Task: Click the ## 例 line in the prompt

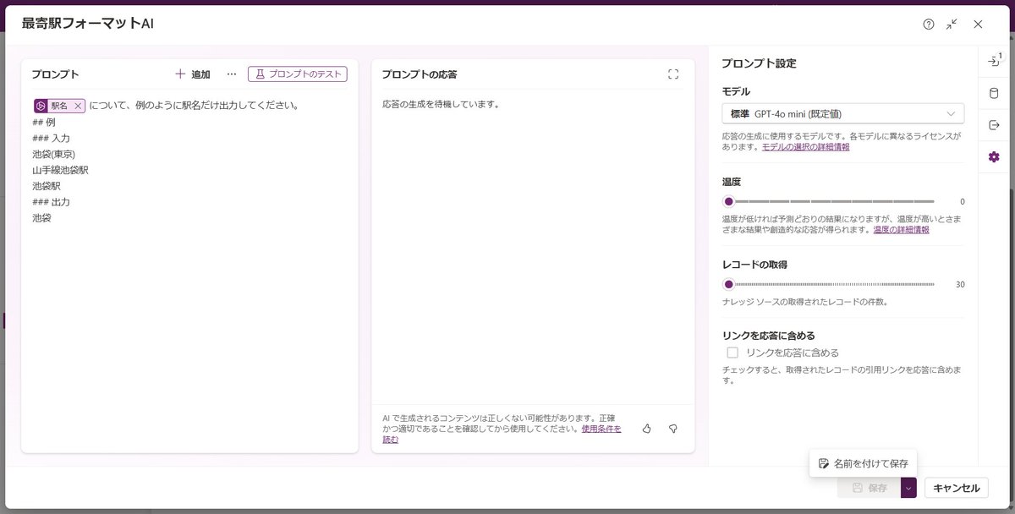Action: tap(44, 122)
